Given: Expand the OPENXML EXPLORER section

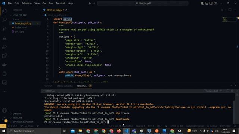Looking at the screenshot, I should point(25,122).
